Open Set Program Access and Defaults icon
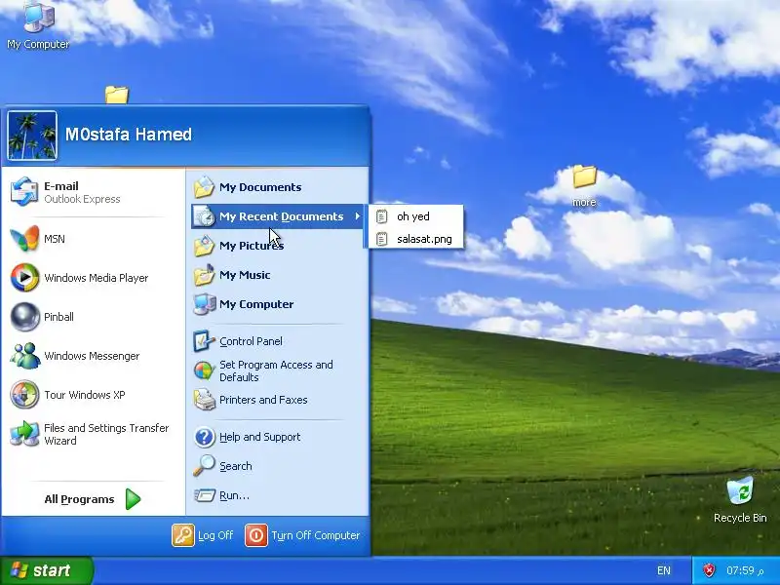Image resolution: width=780 pixels, height=585 pixels. (204, 370)
